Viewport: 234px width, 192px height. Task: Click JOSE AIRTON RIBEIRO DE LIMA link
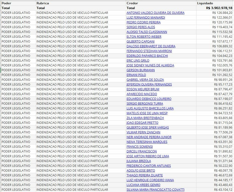click(148, 156)
